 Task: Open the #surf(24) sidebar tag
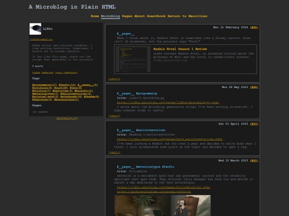click(x=61, y=88)
